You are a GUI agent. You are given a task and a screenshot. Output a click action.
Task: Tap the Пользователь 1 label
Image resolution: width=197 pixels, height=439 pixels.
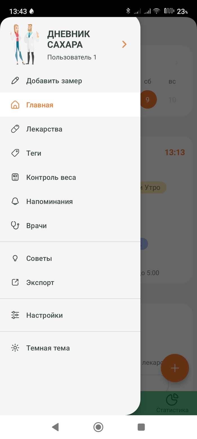click(x=72, y=57)
